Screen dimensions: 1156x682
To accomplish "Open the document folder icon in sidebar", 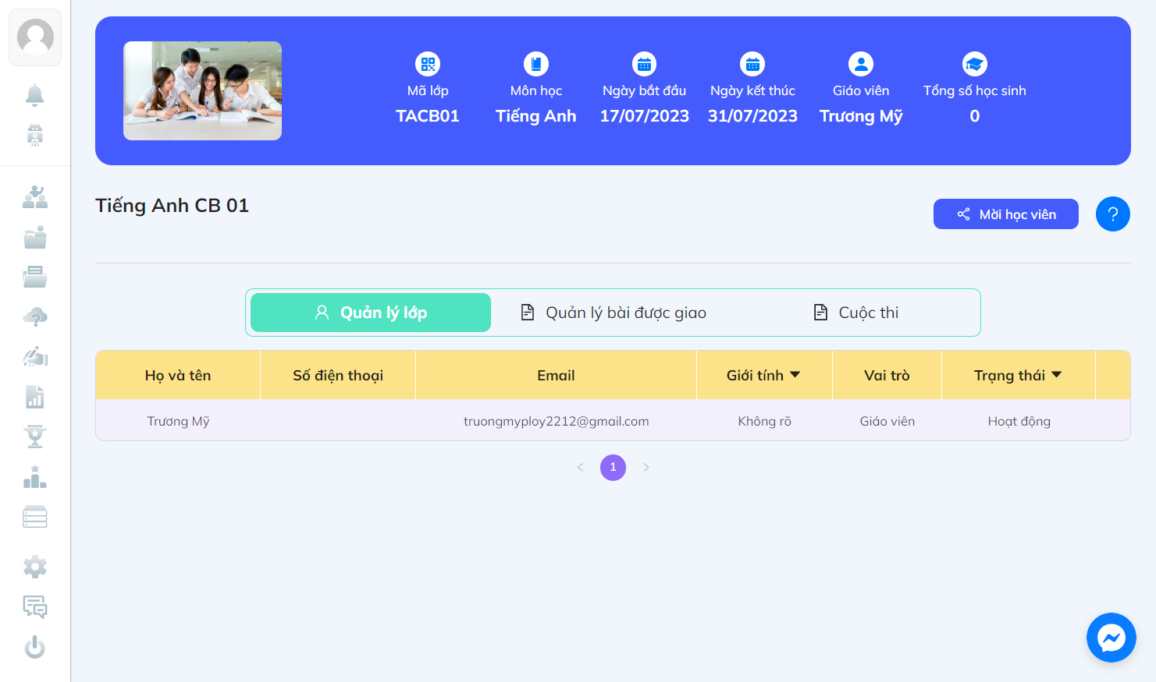I will click(x=35, y=277).
